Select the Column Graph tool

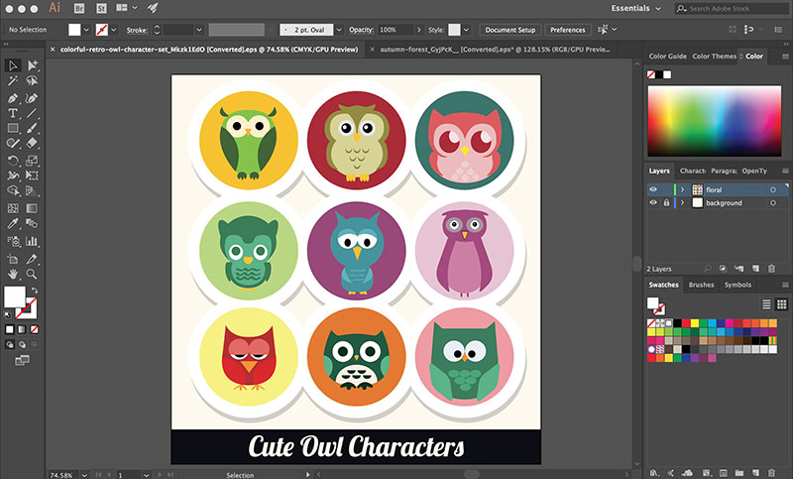[32, 241]
